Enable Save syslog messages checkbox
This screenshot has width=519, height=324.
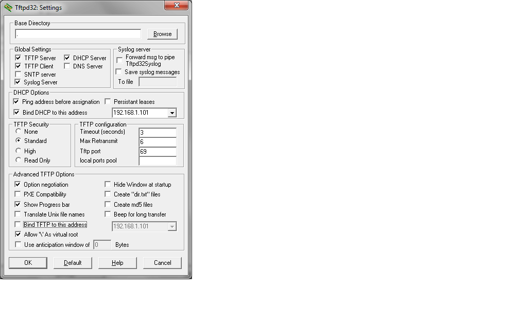pos(118,72)
